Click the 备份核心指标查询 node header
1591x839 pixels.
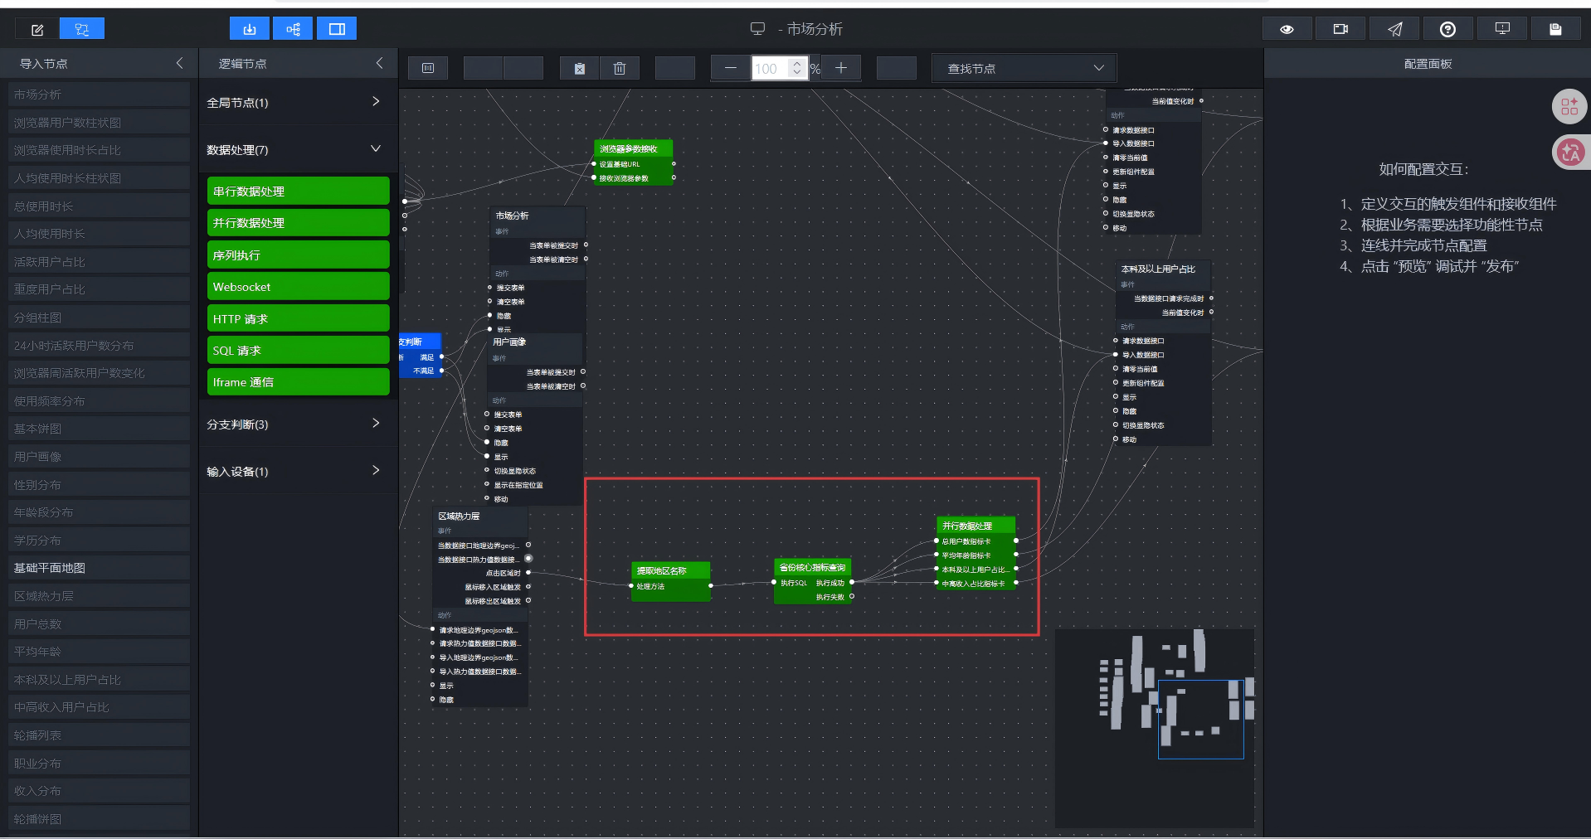click(x=813, y=567)
